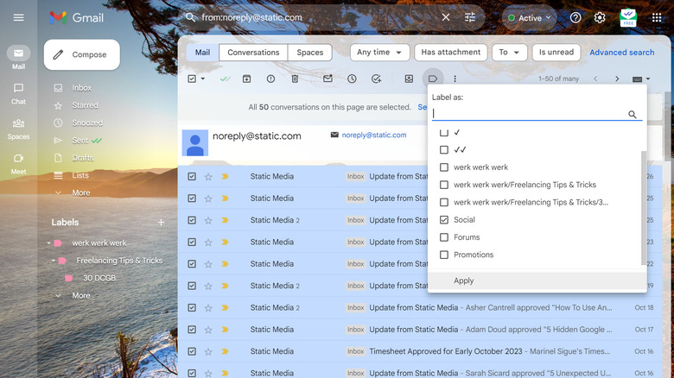Click Apply in the label menu
The image size is (674, 378).
click(464, 280)
